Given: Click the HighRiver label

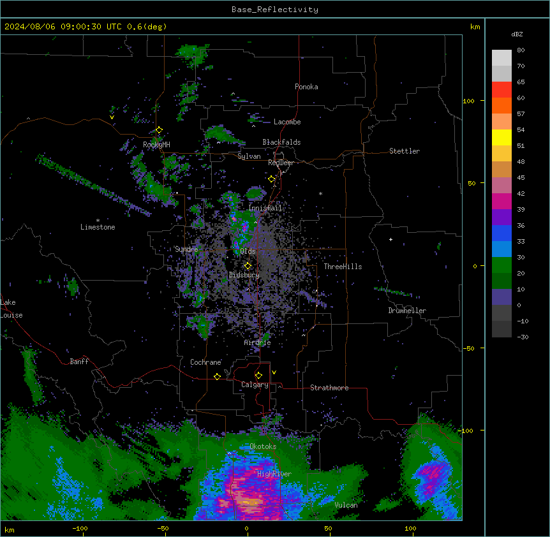Looking at the screenshot, I should click(x=274, y=474).
